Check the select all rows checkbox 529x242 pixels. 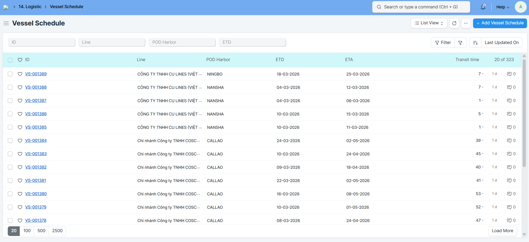coord(10,60)
